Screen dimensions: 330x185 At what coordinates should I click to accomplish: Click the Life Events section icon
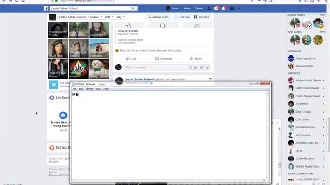pos(52,98)
